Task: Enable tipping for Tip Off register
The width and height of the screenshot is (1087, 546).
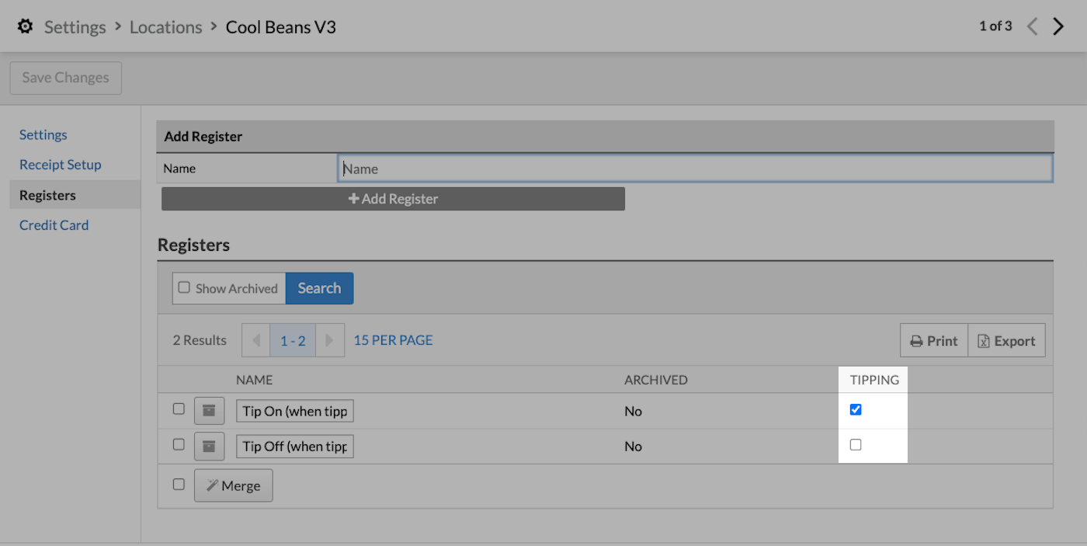Action: click(856, 445)
